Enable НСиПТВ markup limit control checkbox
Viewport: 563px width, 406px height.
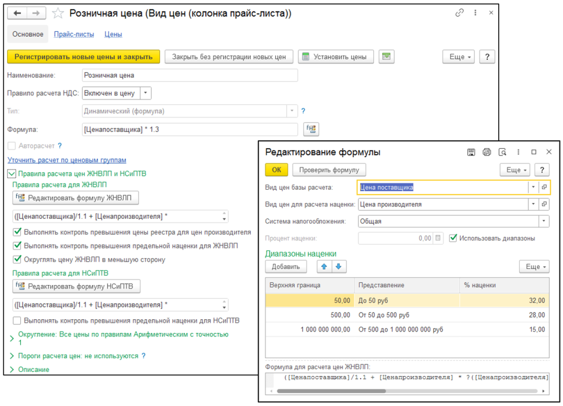[x=17, y=320]
